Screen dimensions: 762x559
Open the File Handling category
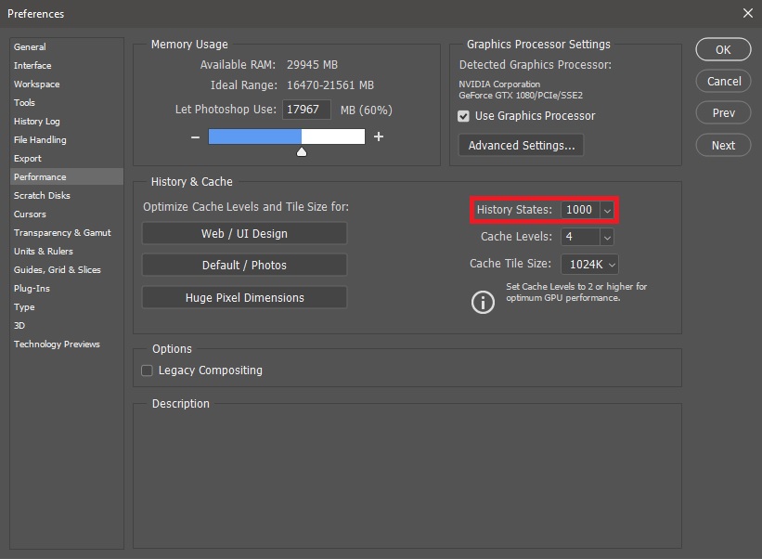coord(40,140)
